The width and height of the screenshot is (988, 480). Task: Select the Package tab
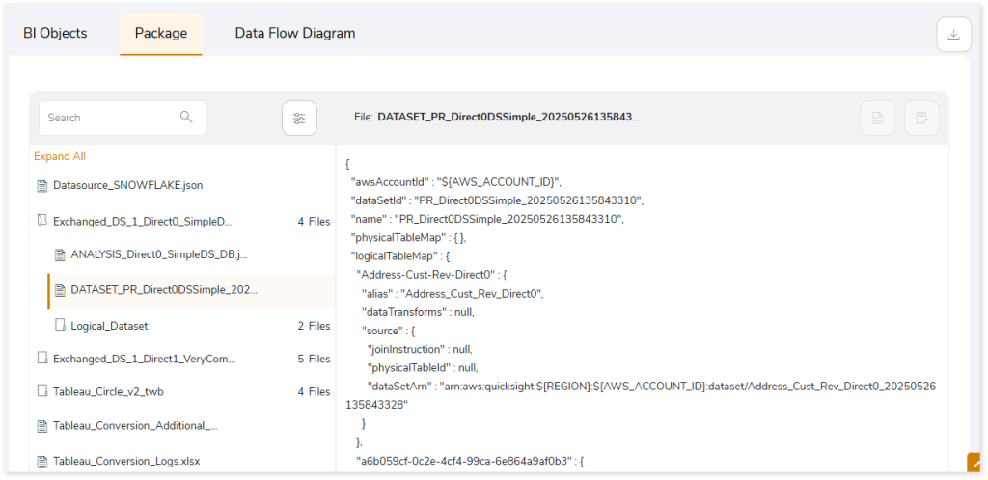161,33
